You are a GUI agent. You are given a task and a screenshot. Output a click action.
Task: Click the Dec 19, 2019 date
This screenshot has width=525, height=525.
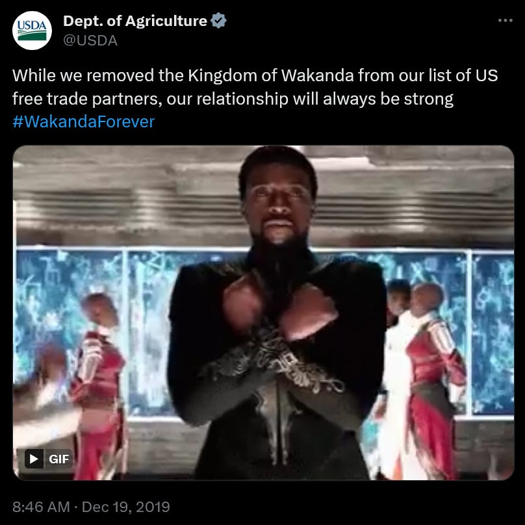click(126, 507)
